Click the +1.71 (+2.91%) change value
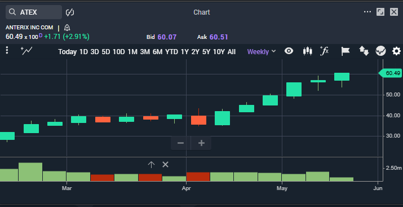The width and height of the screenshot is (403, 207). click(67, 37)
